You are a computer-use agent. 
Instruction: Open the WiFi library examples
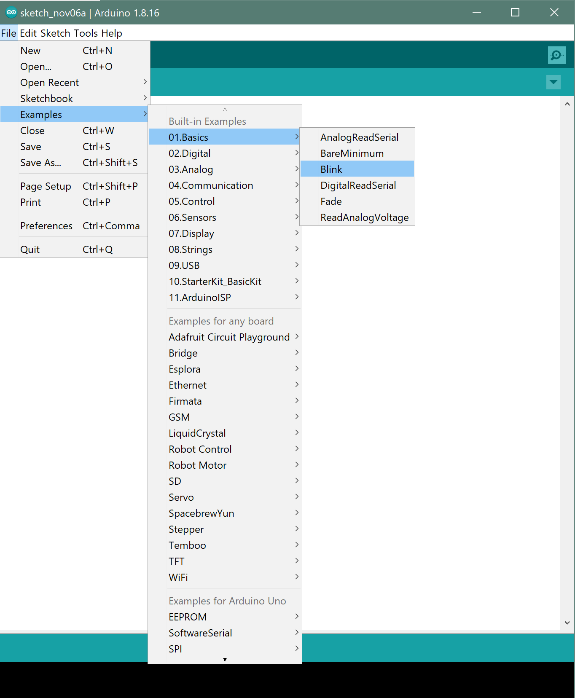tap(225, 577)
